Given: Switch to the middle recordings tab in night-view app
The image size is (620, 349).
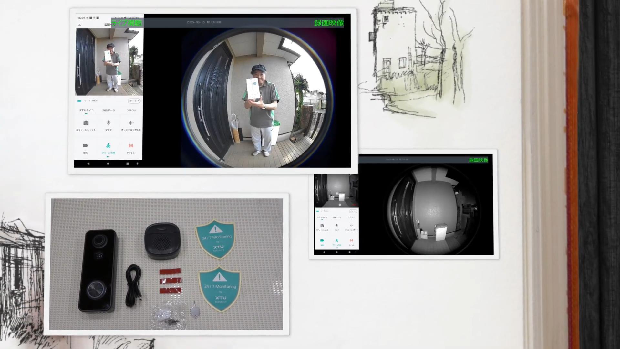Looking at the screenshot, I should coord(336,217).
